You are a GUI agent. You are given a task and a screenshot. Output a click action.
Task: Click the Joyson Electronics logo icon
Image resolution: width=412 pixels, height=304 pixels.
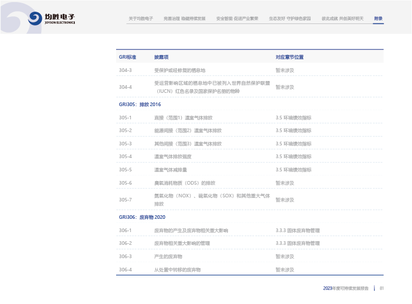coord(36,19)
